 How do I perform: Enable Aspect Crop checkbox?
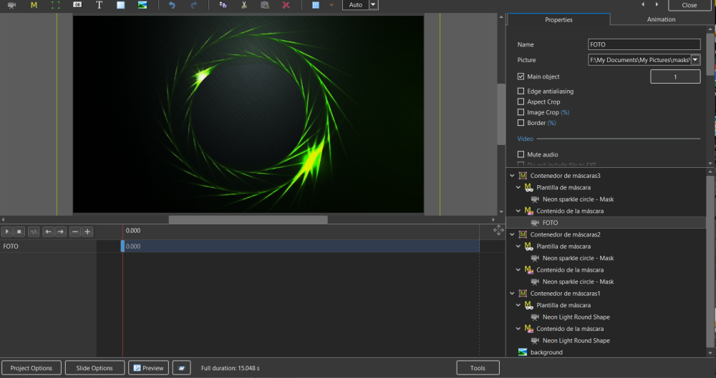521,101
